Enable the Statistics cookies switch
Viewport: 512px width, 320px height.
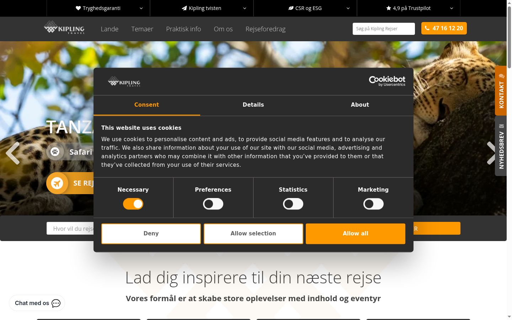(x=293, y=204)
